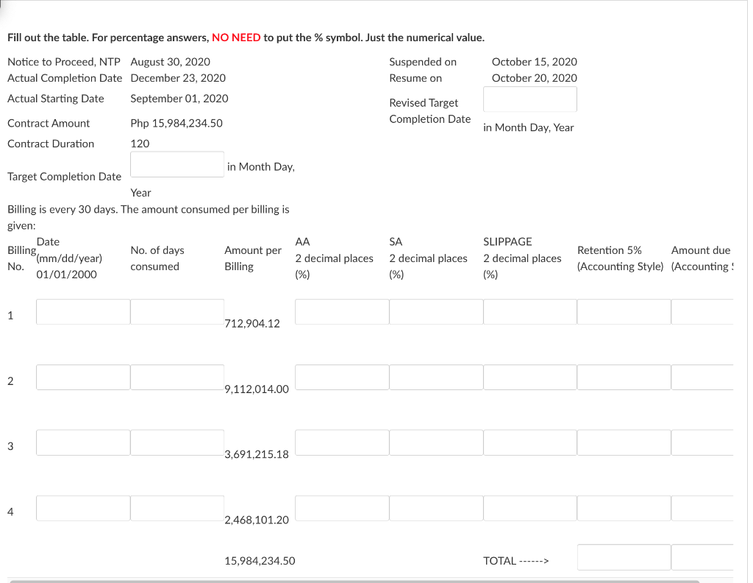This screenshot has width=753, height=583.
Task: Click Billing 2 AA percentage field
Action: pyautogui.click(x=342, y=378)
